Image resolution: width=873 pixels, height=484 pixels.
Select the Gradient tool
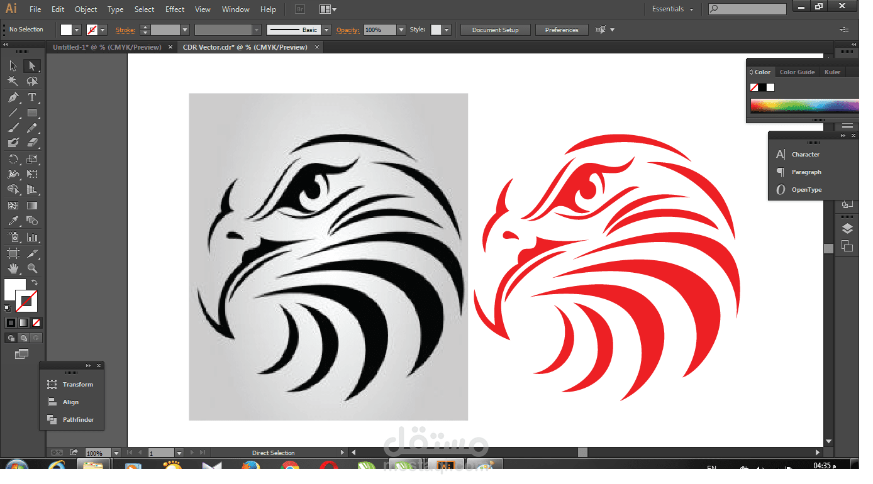coord(32,206)
